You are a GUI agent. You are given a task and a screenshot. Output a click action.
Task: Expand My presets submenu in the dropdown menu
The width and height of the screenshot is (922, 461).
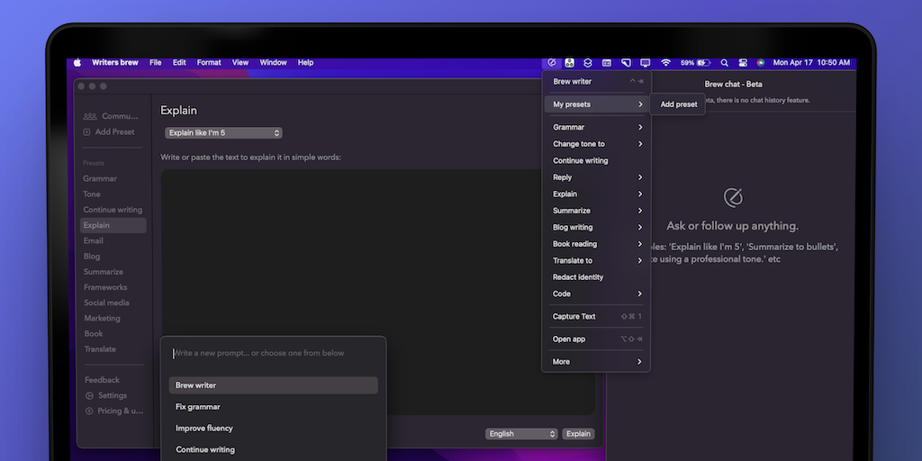[x=596, y=104]
